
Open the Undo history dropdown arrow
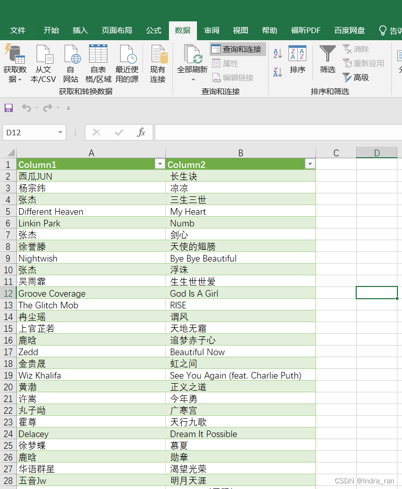click(37, 108)
